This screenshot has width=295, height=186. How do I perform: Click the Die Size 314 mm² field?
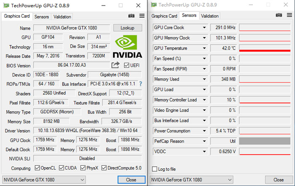(x=99, y=46)
